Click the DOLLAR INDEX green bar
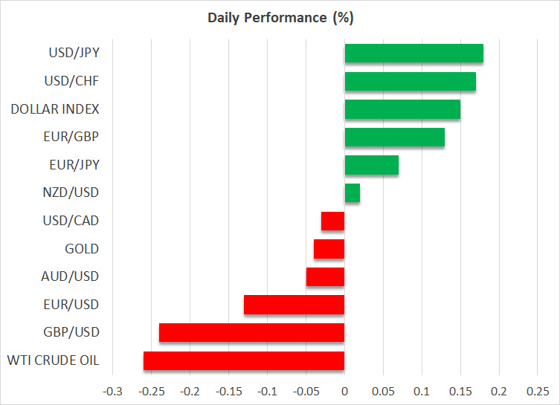Viewport: 560px width, 405px height. [x=402, y=109]
